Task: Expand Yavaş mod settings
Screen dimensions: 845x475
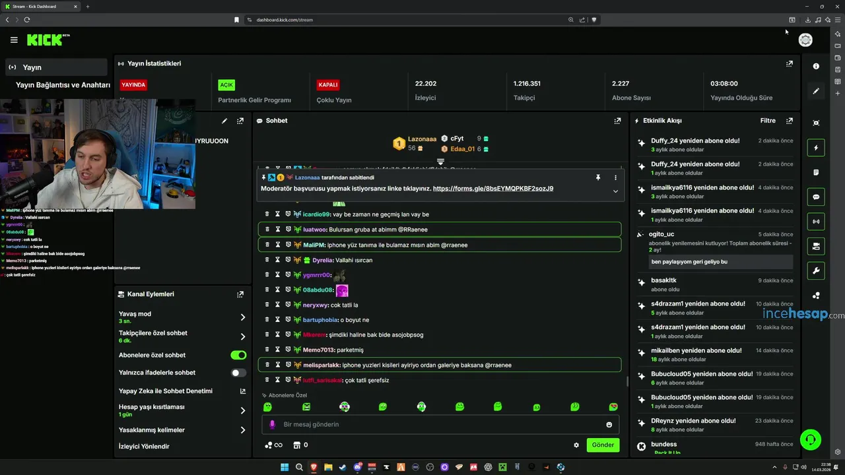Action: pos(242,317)
